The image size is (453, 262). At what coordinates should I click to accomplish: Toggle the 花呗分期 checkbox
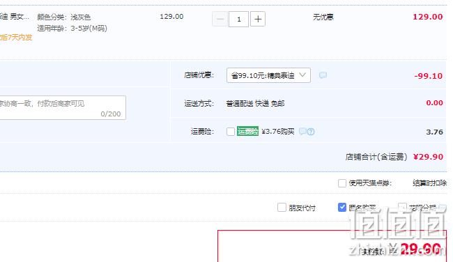click(x=402, y=207)
